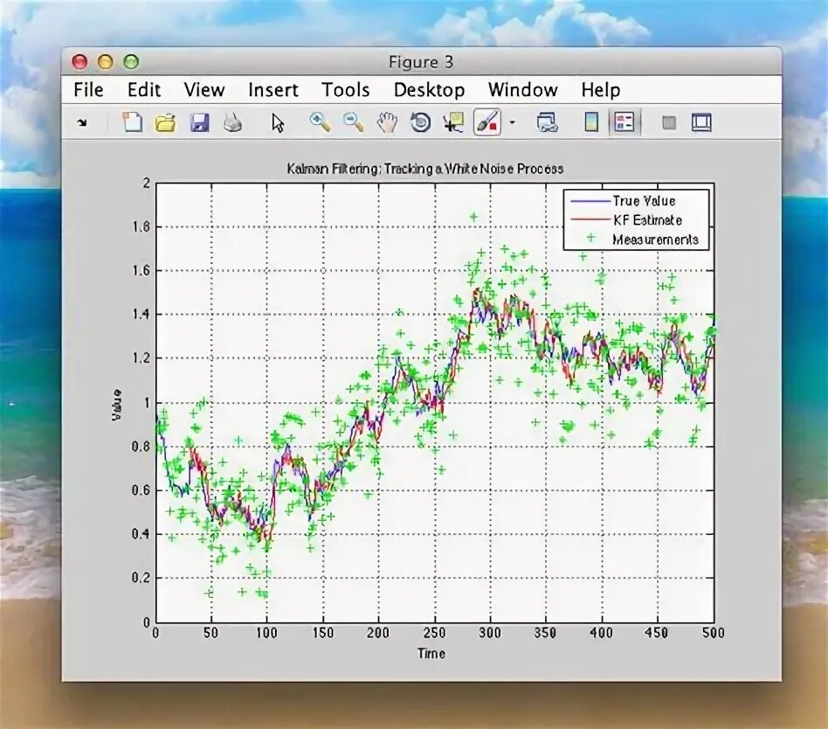Click the x-axis tick label '400'
828x729 pixels.
pyautogui.click(x=601, y=633)
